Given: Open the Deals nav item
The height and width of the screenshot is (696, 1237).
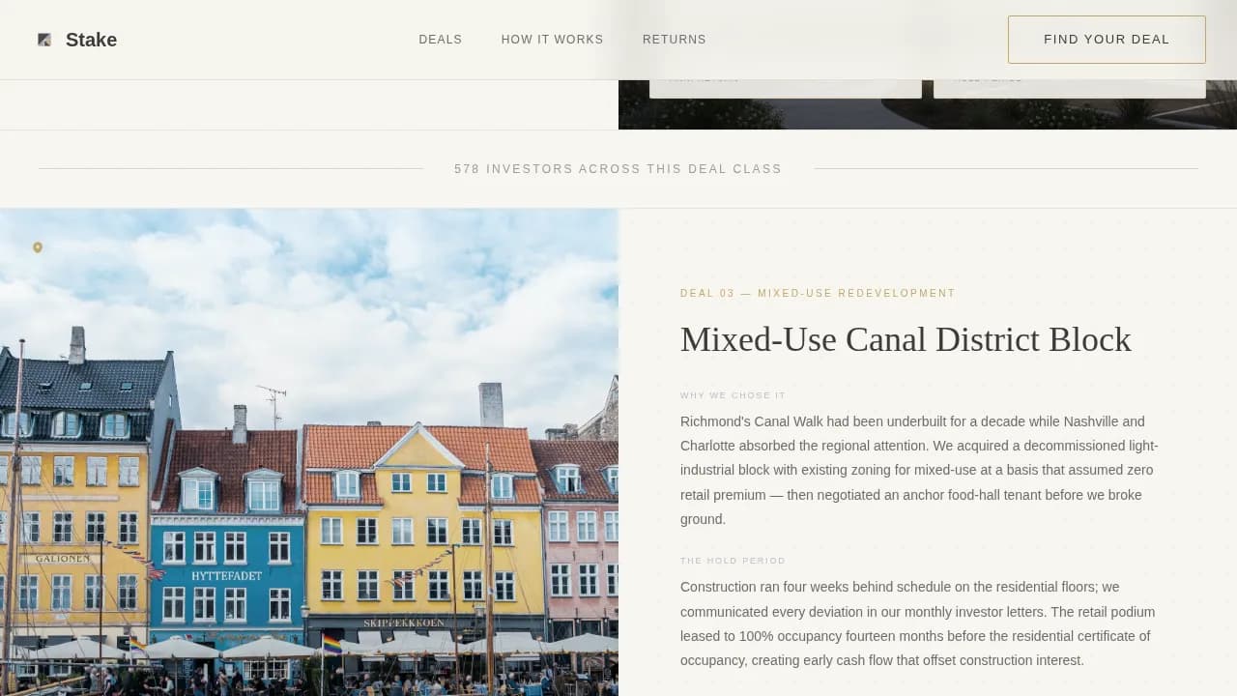Looking at the screenshot, I should coord(440,40).
